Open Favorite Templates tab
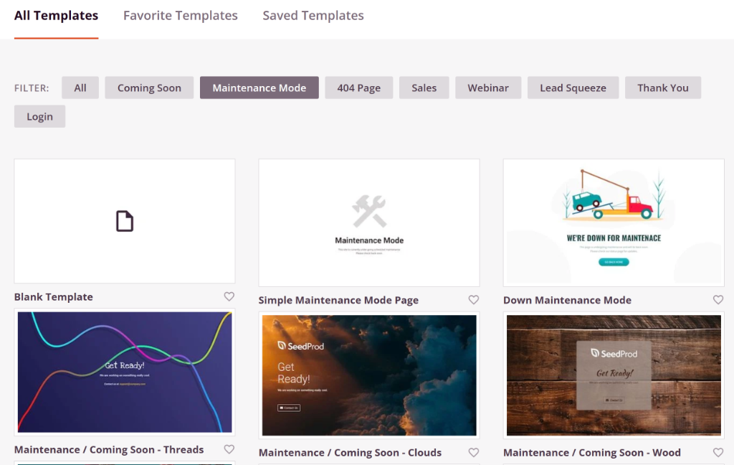Viewport: 734px width, 465px height. pyautogui.click(x=180, y=16)
